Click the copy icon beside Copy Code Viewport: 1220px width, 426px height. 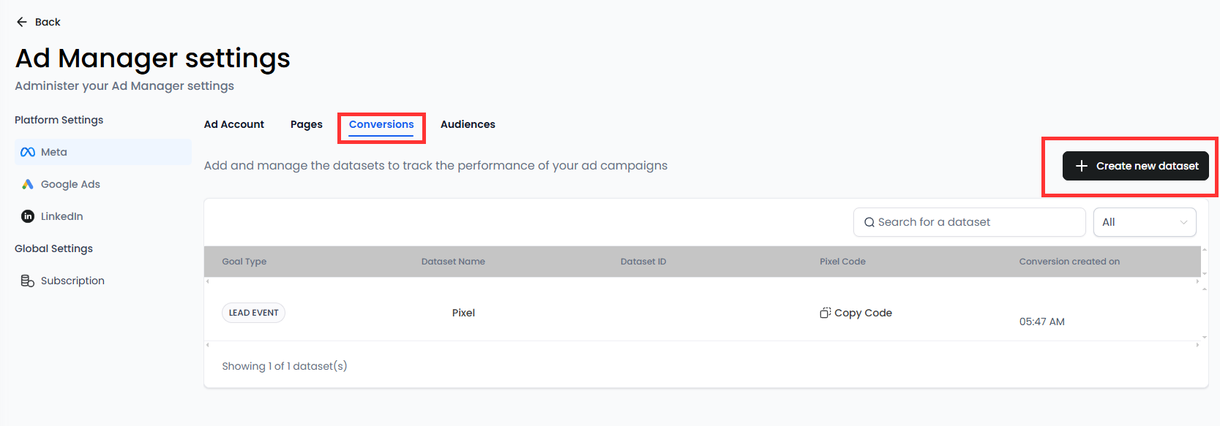826,313
